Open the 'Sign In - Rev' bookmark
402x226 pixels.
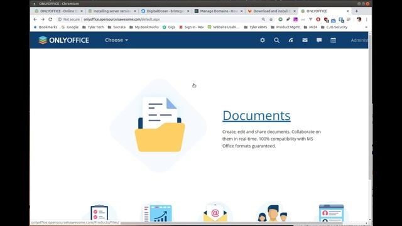[x=192, y=27]
